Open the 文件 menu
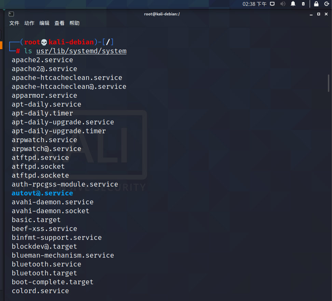This screenshot has height=301, width=332. tap(14, 23)
